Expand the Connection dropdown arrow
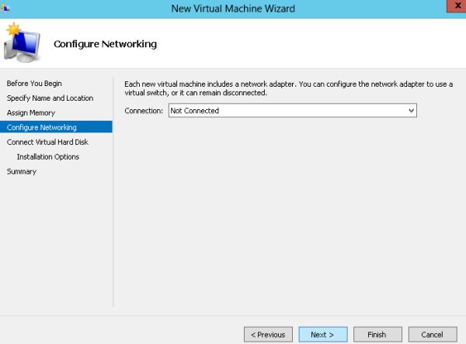 click(412, 111)
